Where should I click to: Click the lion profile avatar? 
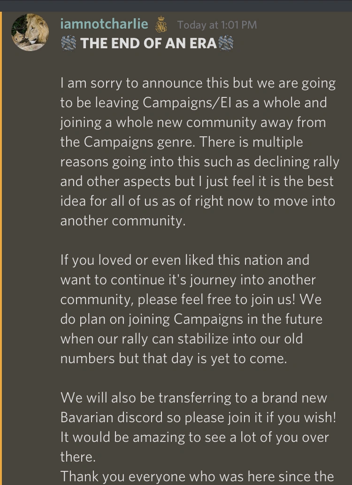tap(30, 31)
